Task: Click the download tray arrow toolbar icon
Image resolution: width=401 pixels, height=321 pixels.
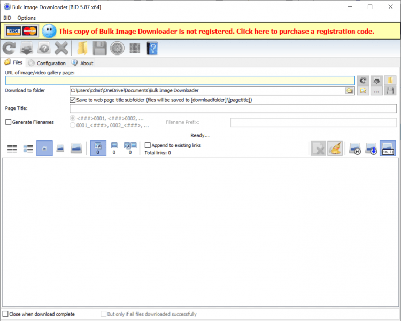Action: [27, 48]
